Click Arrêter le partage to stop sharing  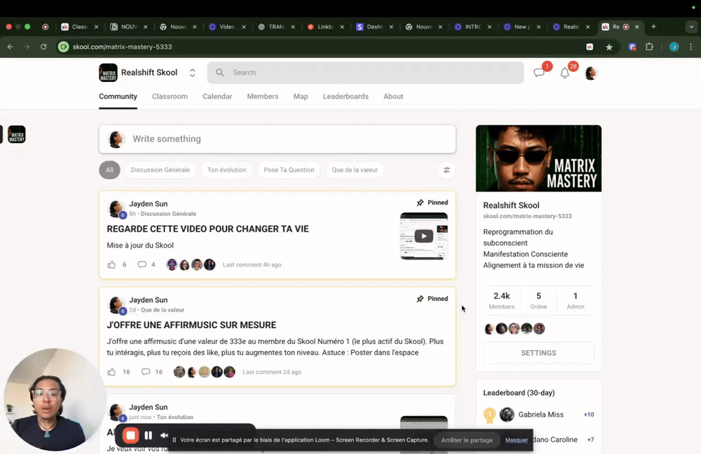(466, 440)
